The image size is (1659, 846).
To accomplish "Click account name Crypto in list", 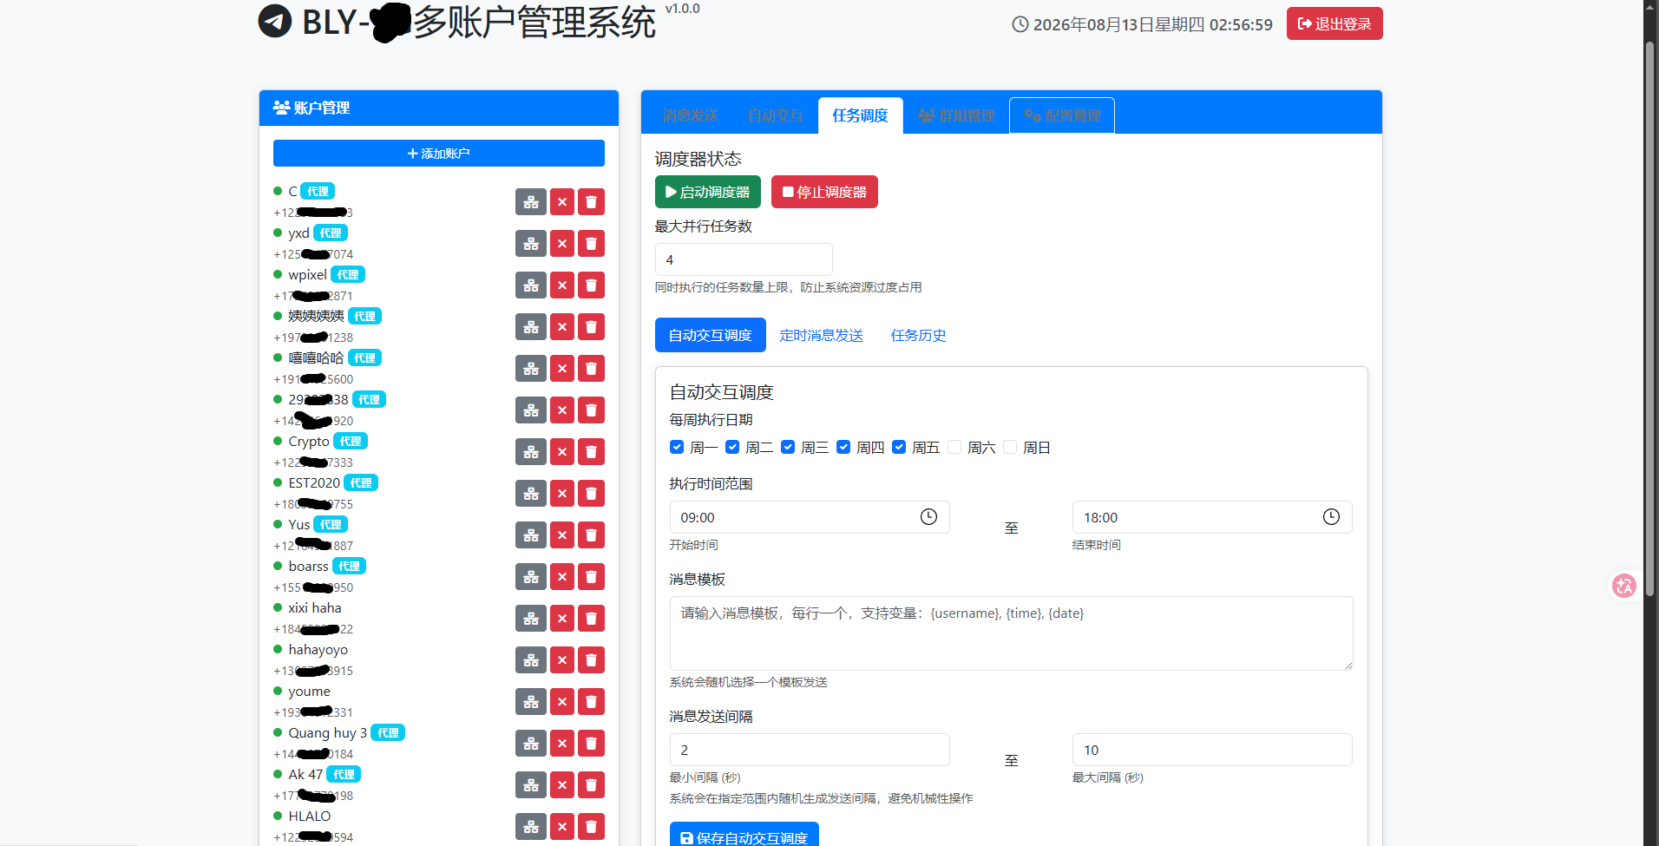I will coord(309,441).
